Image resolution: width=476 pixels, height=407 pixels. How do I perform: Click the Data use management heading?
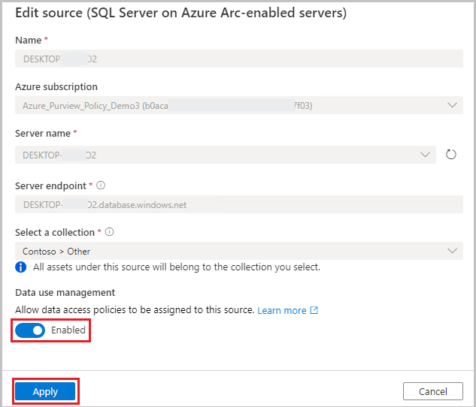(x=65, y=293)
